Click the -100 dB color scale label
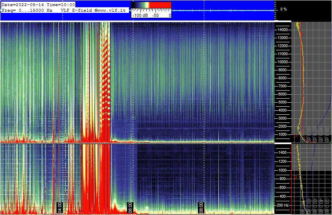 tap(139, 15)
